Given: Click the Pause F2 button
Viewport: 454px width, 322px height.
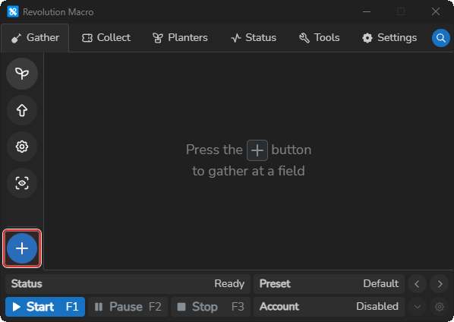Looking at the screenshot, I should (x=128, y=307).
